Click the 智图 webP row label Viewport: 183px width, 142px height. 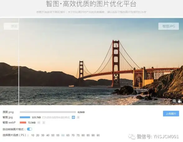[x=9, y=123]
